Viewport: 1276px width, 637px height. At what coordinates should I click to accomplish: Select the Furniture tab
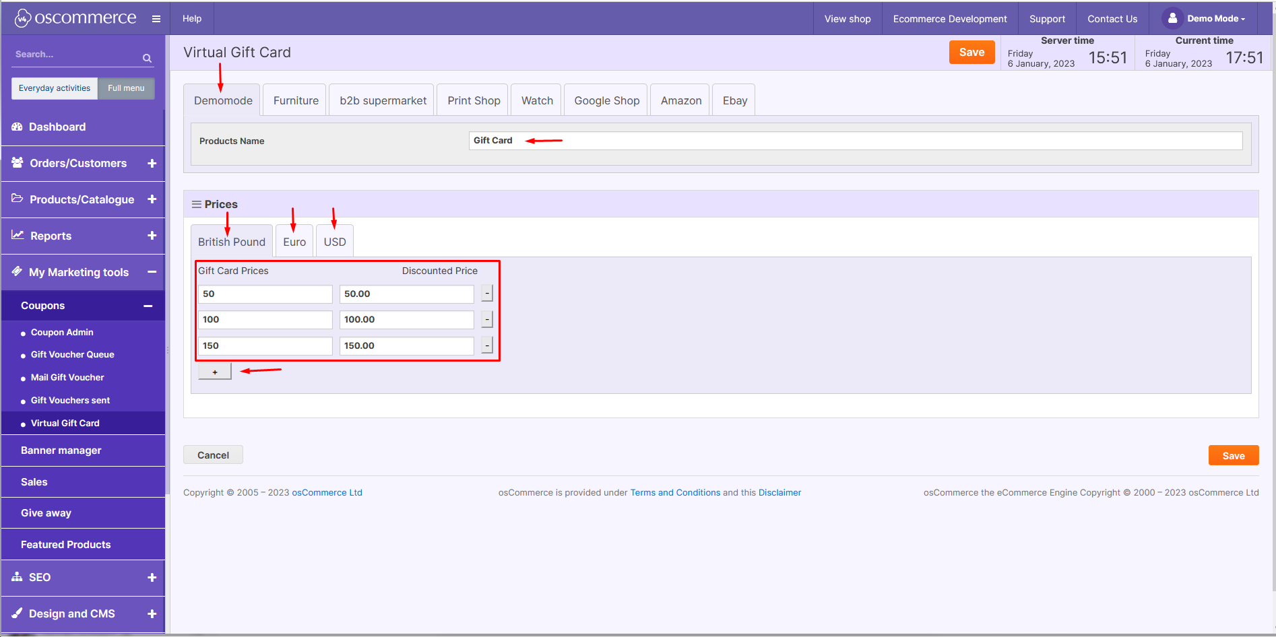(296, 100)
